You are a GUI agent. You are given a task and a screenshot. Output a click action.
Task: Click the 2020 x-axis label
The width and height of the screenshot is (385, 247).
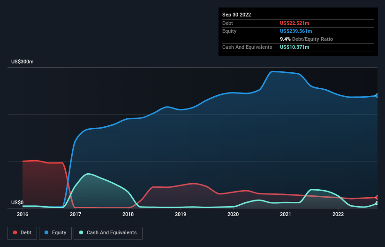pos(233,214)
